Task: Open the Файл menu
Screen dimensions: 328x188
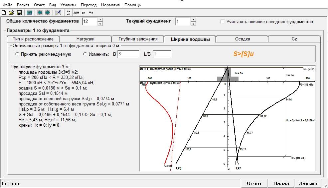Action: [x=8, y=5]
